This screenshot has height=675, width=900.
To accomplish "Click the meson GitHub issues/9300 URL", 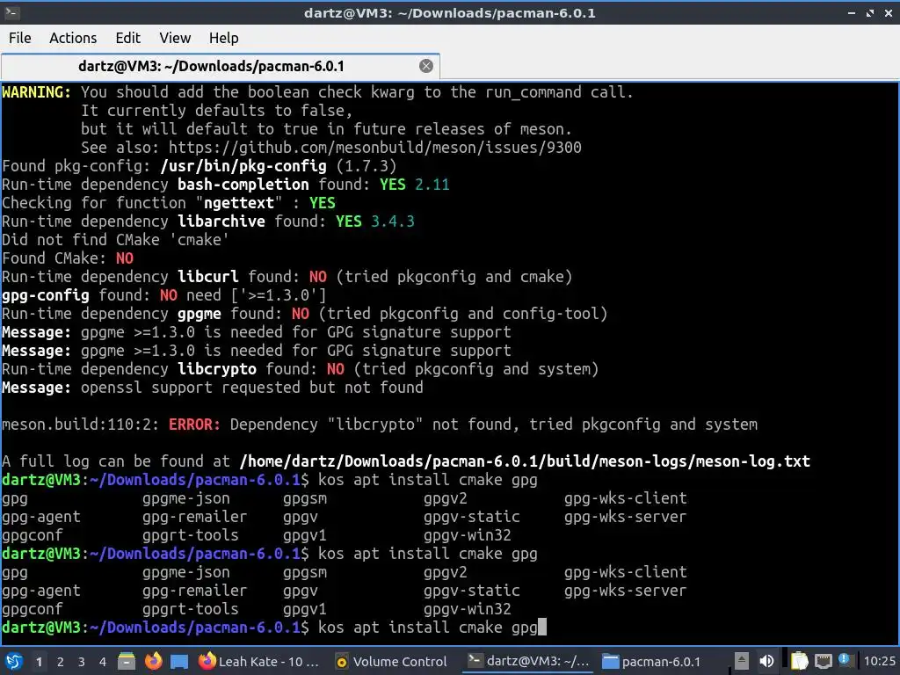I will pyautogui.click(x=374, y=148).
